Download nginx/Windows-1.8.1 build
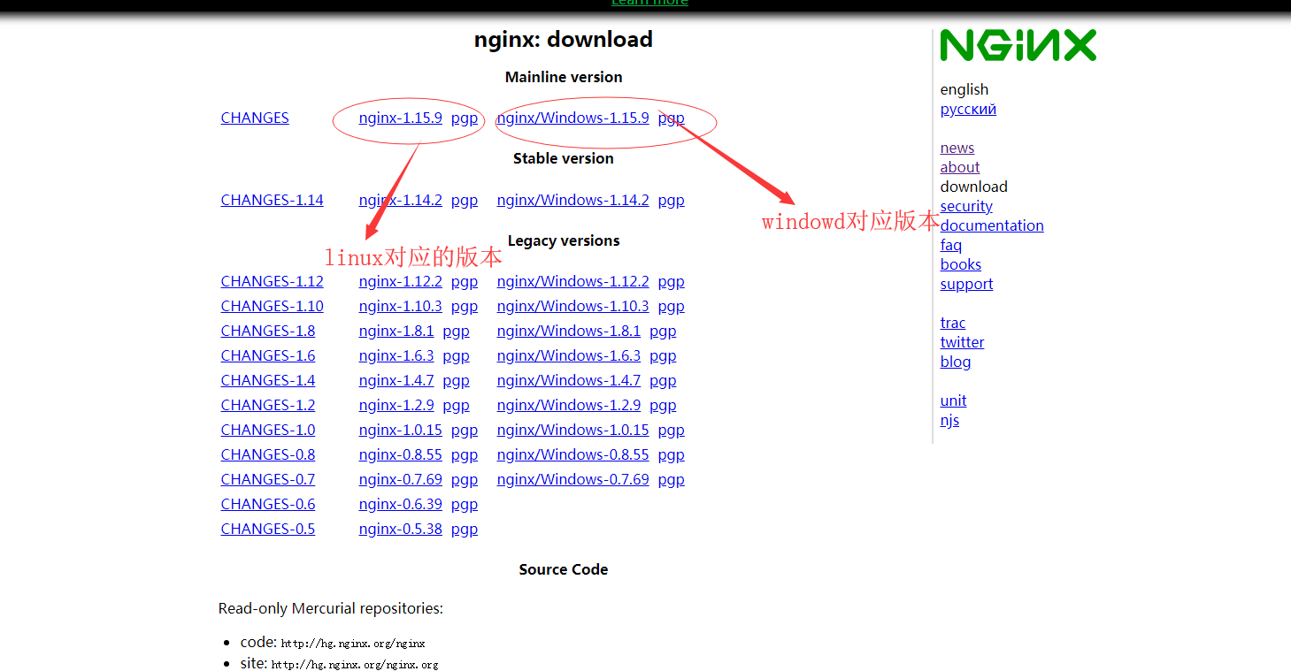This screenshot has height=671, width=1291. [568, 331]
